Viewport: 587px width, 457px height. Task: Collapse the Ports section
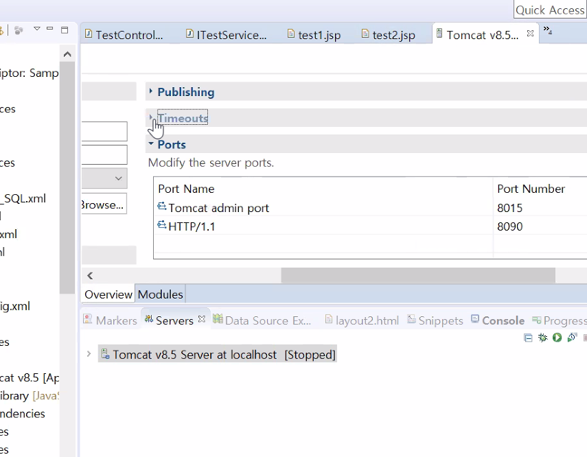pyautogui.click(x=151, y=143)
